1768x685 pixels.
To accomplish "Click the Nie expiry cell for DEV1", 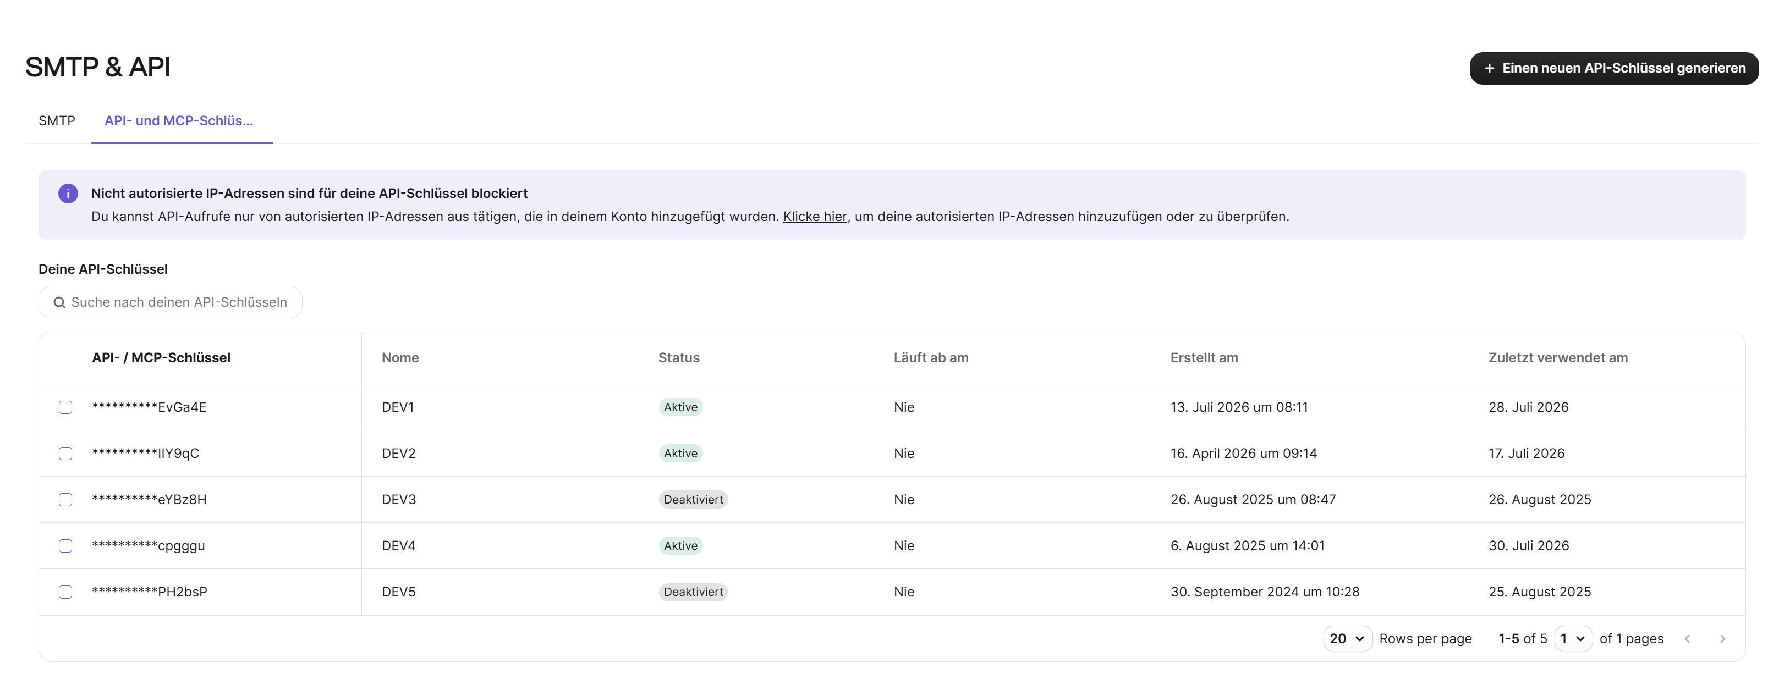I will click(904, 407).
